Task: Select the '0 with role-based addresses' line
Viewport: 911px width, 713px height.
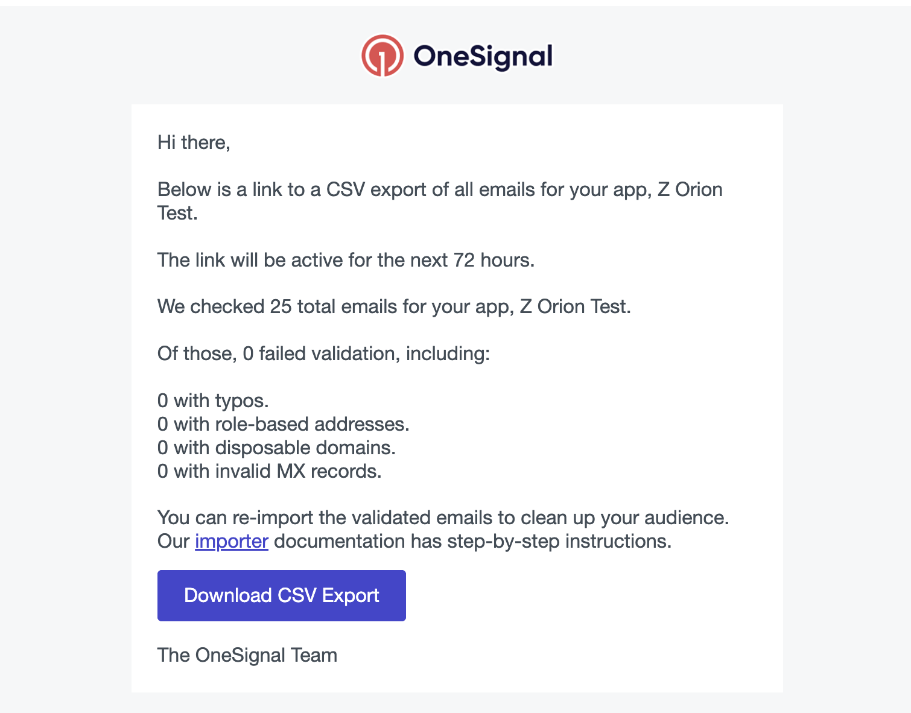Action: click(284, 424)
